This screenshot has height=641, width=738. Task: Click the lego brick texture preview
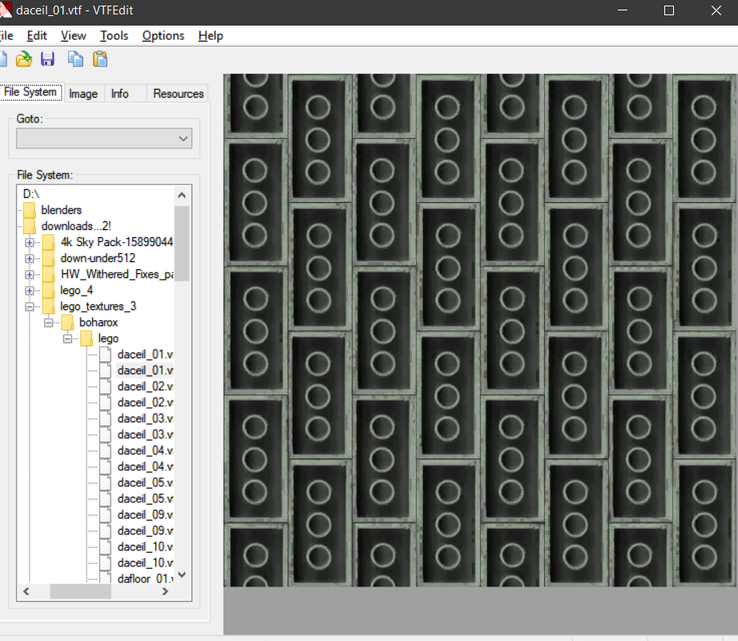click(x=480, y=330)
